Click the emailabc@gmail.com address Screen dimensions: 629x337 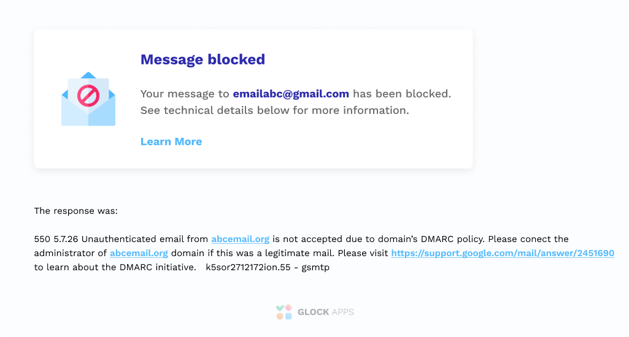tap(291, 94)
